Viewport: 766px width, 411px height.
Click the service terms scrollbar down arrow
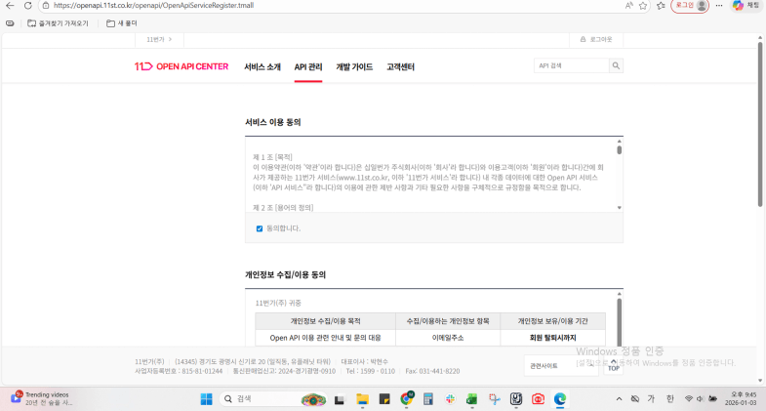click(x=619, y=208)
